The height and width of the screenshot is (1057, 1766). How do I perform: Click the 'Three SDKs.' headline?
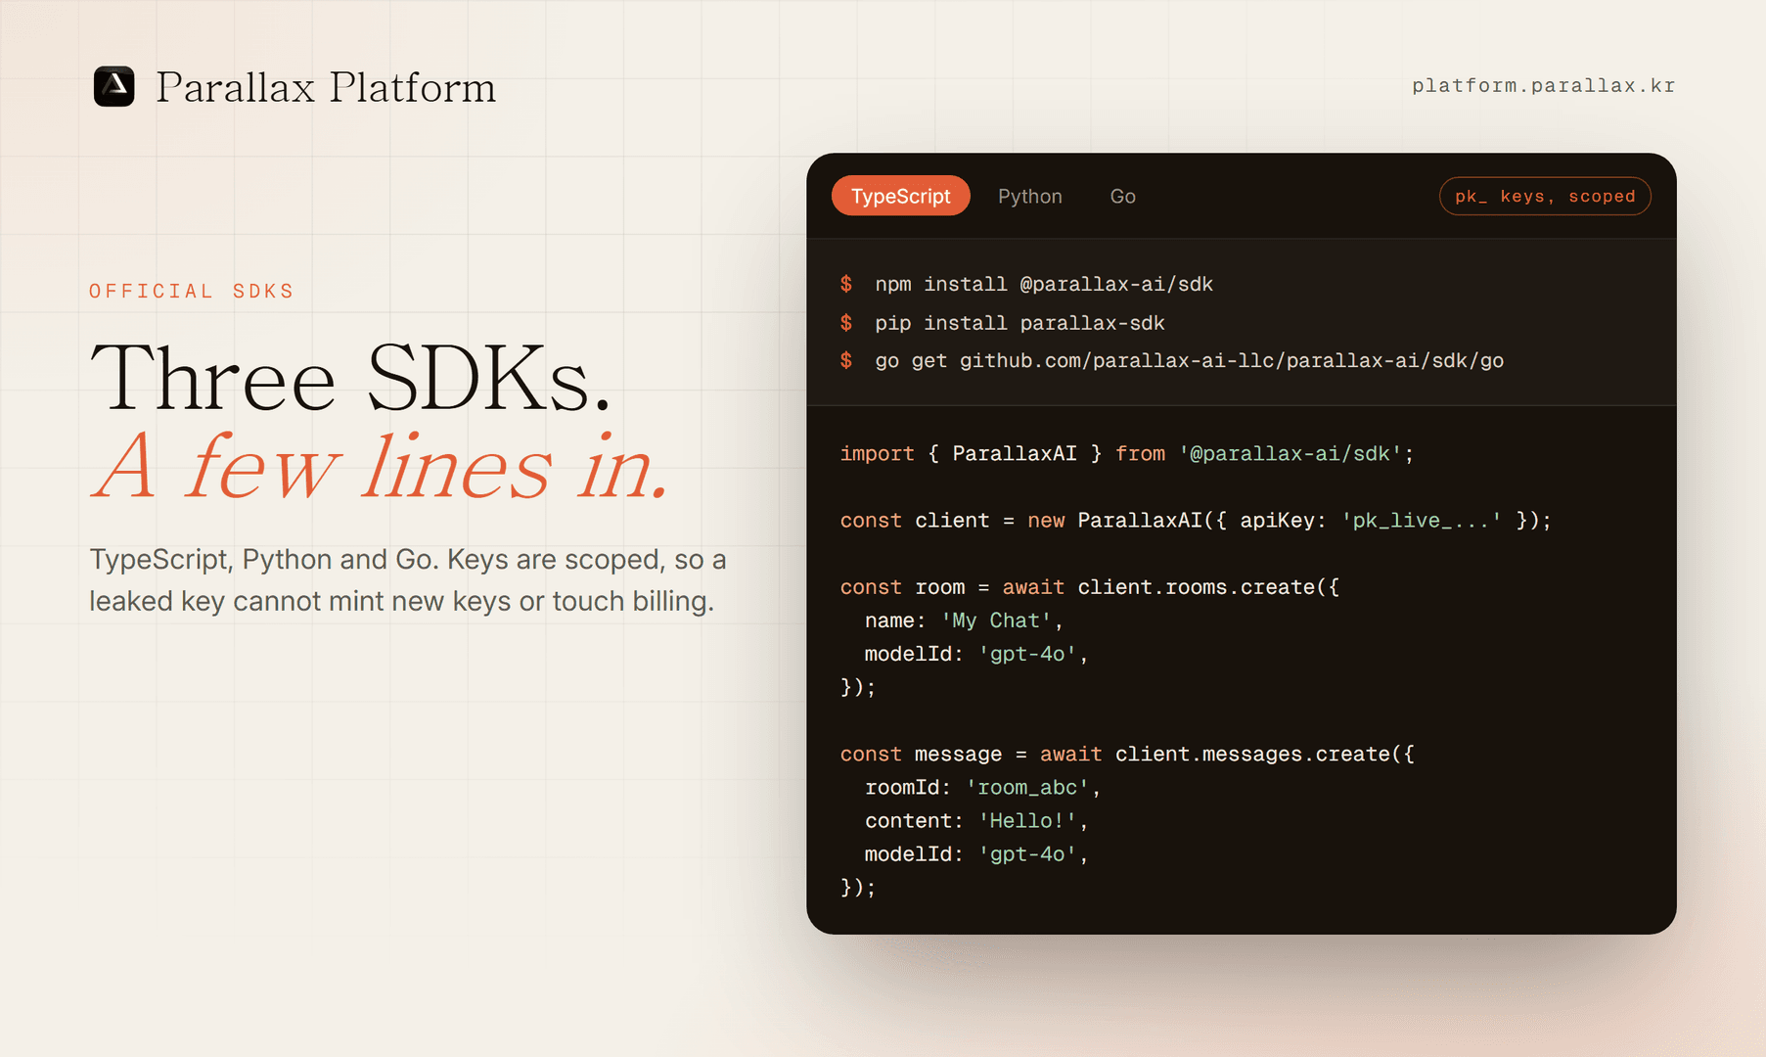click(350, 378)
